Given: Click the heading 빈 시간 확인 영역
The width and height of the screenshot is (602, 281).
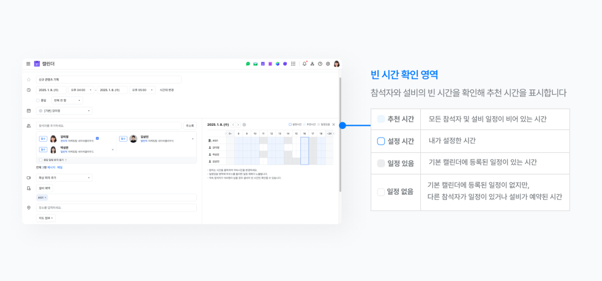Looking at the screenshot, I should coord(404,75).
